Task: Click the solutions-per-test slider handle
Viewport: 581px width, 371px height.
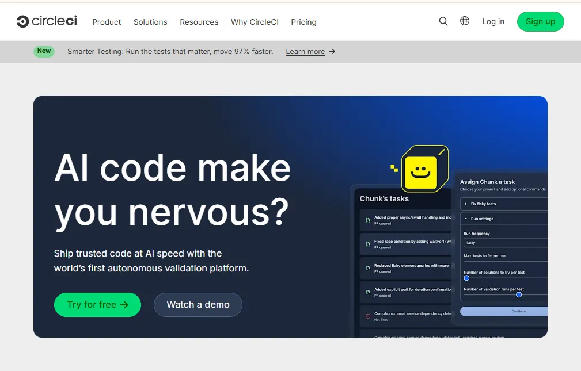Action: click(x=466, y=278)
